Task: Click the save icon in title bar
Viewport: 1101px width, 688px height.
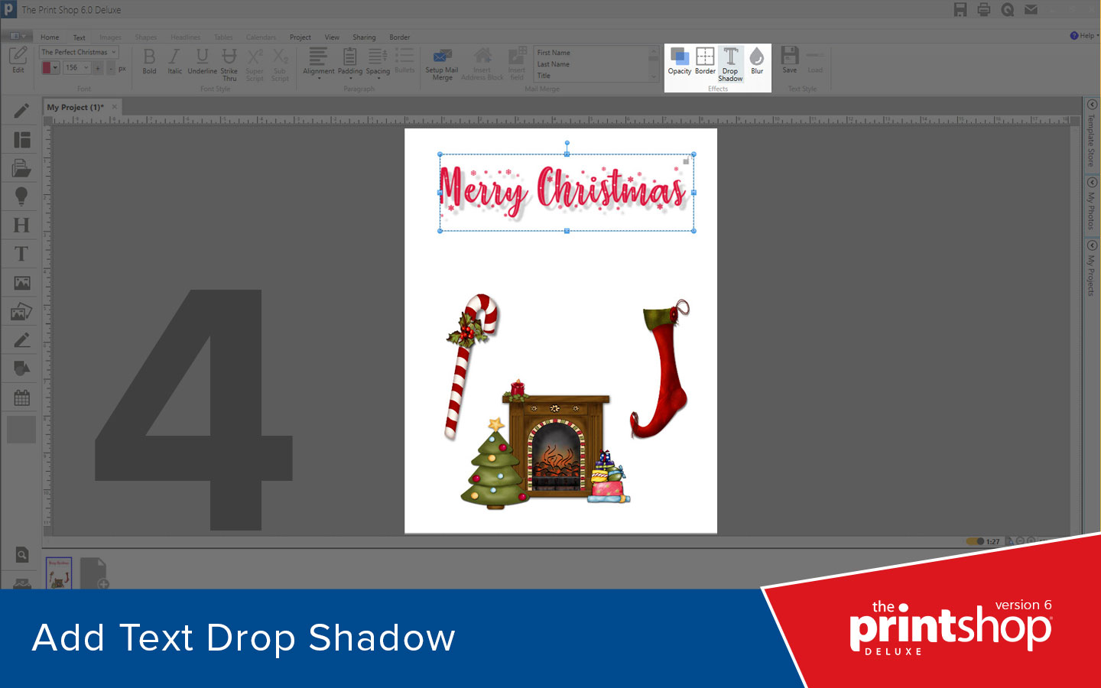Action: (x=960, y=10)
